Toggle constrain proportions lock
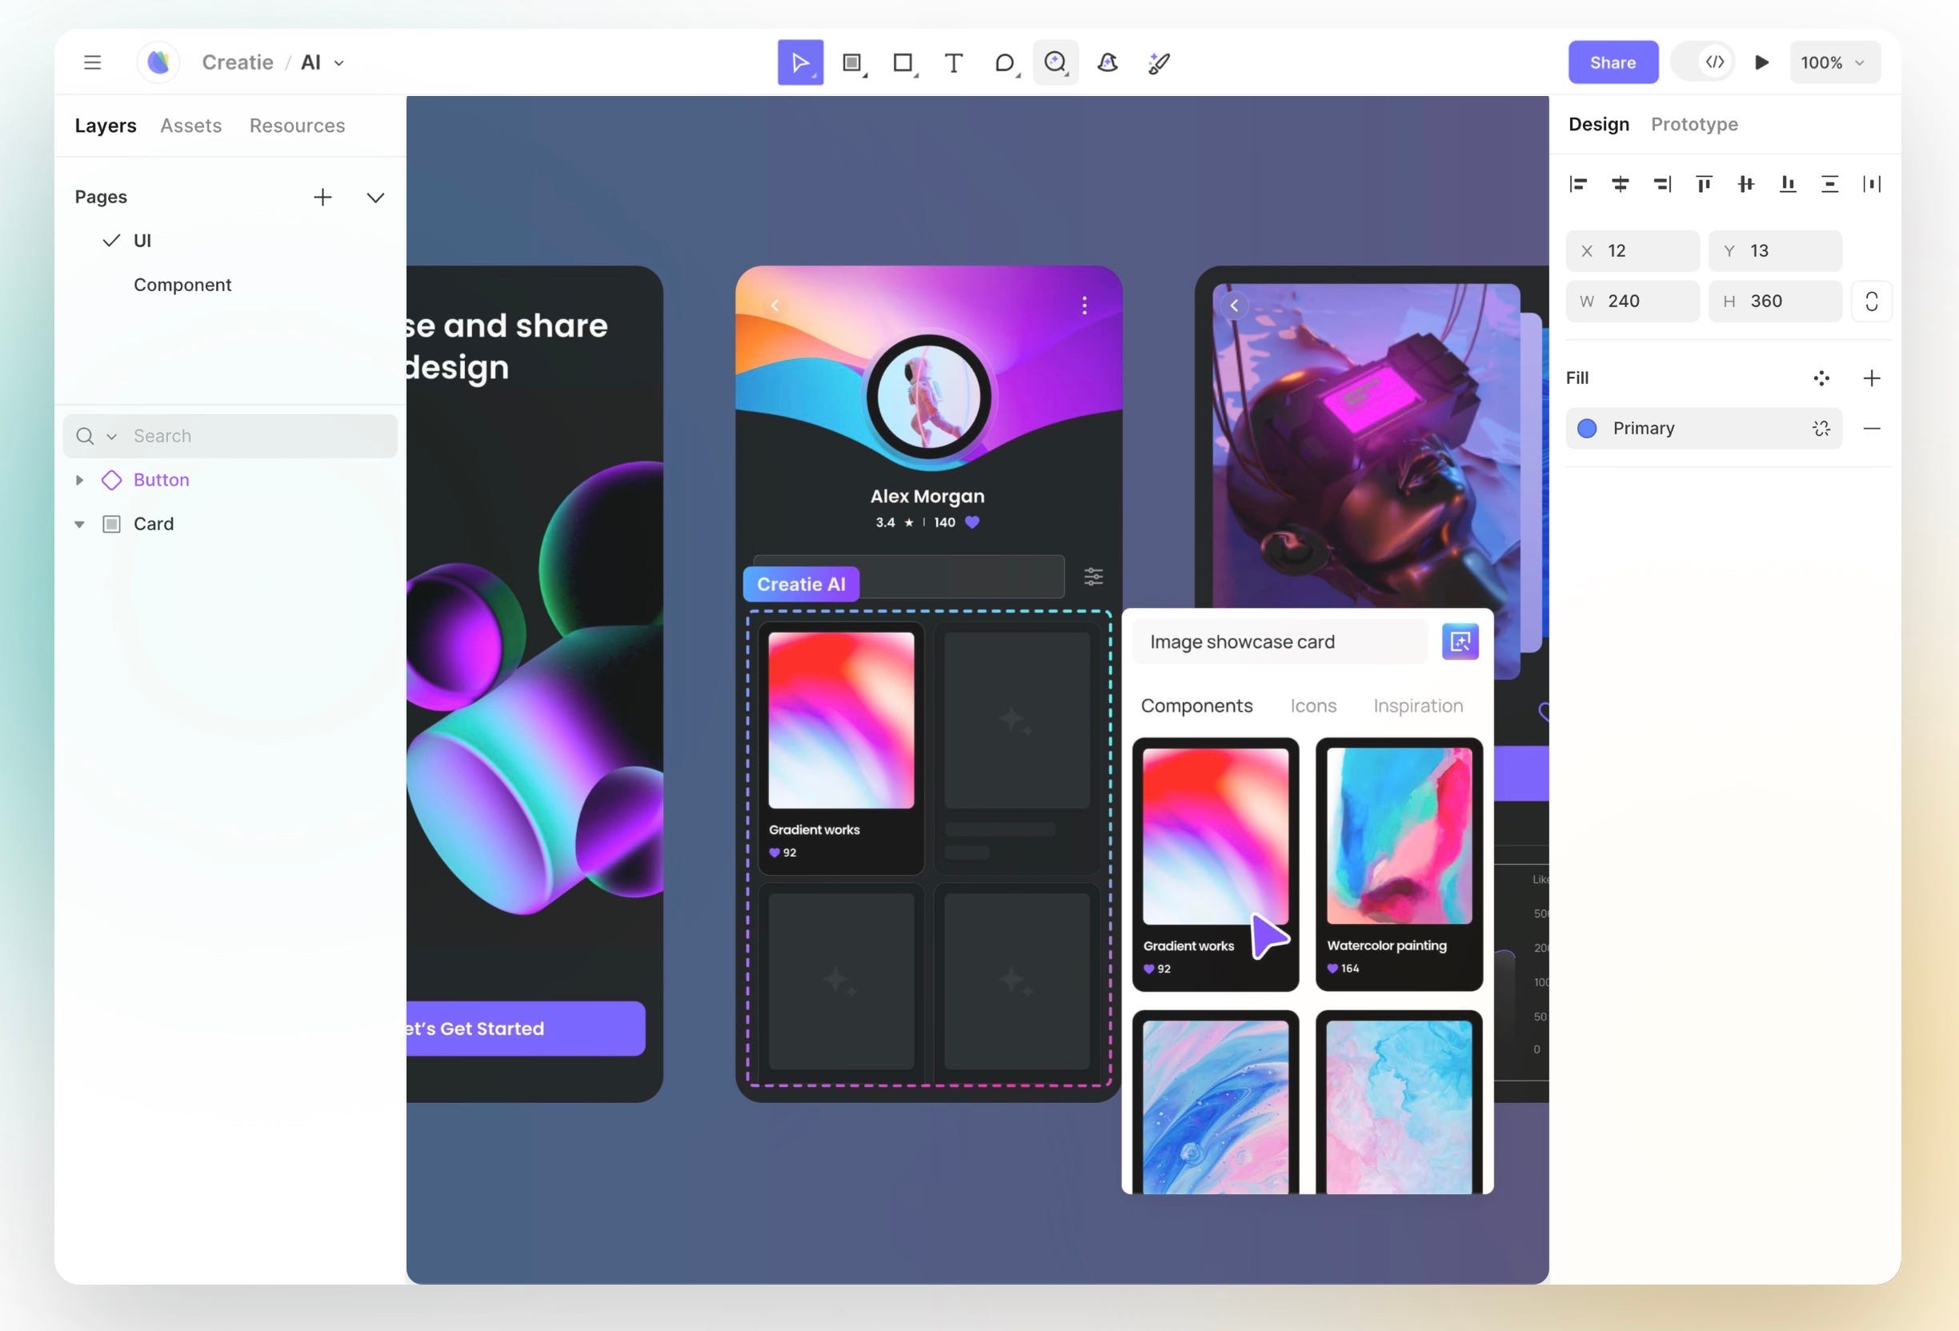 point(1871,302)
